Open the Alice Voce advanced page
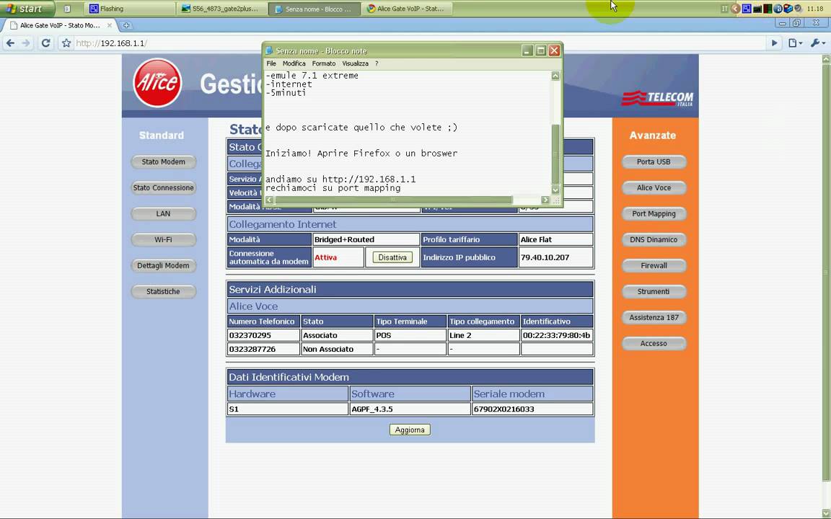 tap(654, 187)
